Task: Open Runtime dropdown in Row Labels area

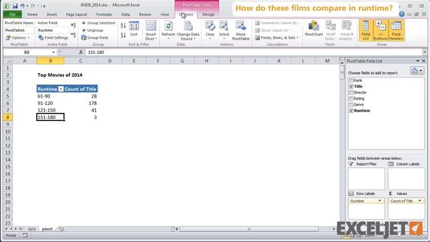Action: (380, 201)
